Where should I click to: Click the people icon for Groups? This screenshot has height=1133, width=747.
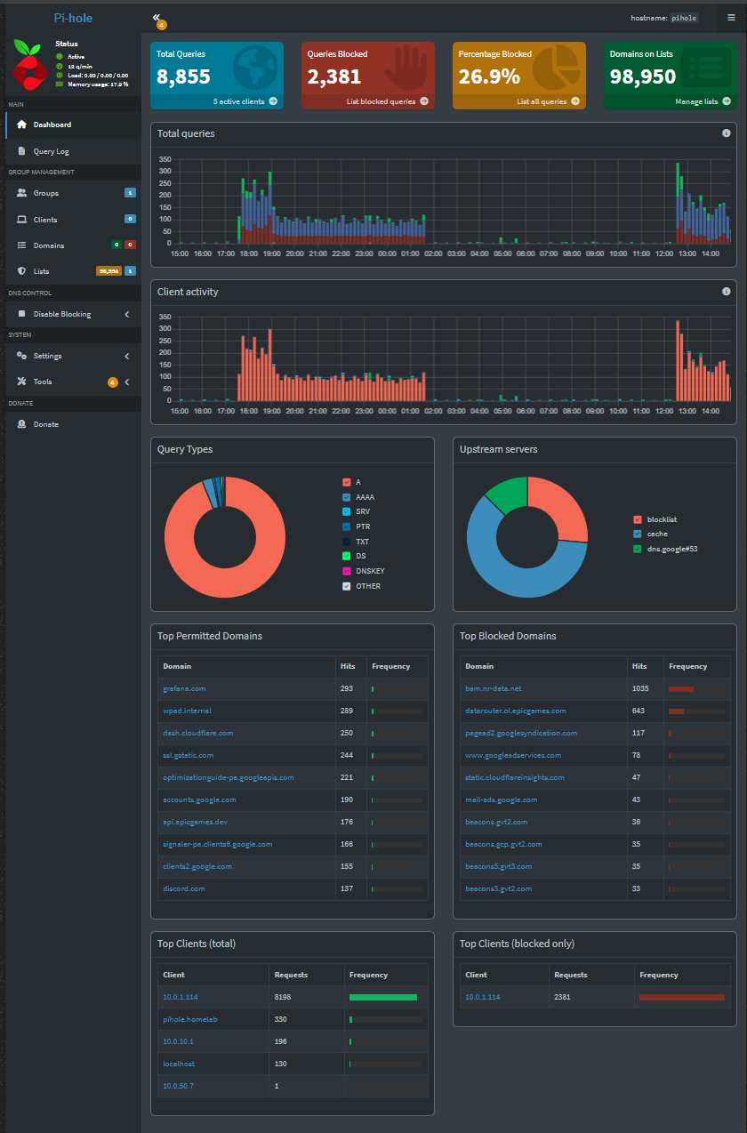pos(21,193)
